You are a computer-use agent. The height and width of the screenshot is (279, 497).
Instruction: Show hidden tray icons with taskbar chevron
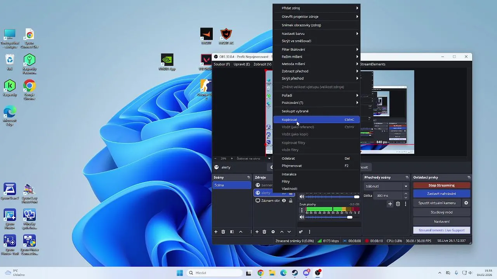point(440,273)
